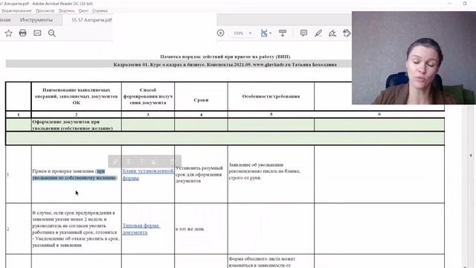This screenshot has width=476, height=268.
Task: Click 'Заявление об увольнении' requirements text
Action: coord(265,171)
